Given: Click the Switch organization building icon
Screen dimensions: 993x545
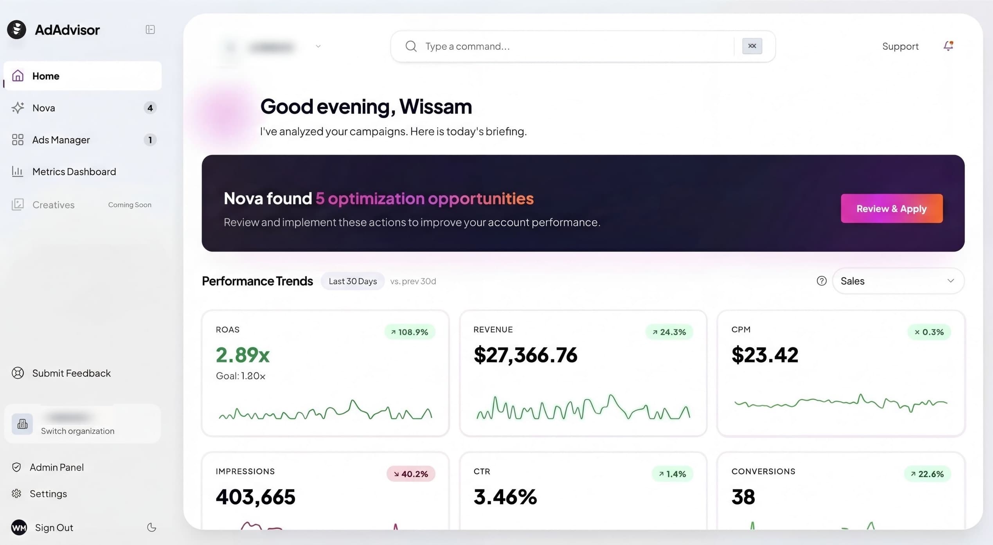Looking at the screenshot, I should 22,424.
